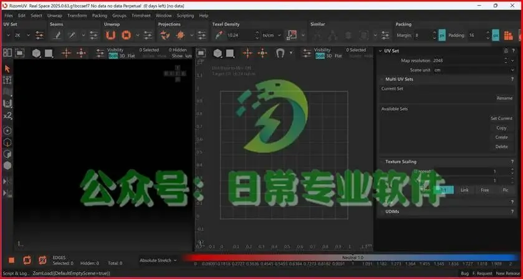Open the tx/cm texel density unit dropdown

(x=272, y=35)
